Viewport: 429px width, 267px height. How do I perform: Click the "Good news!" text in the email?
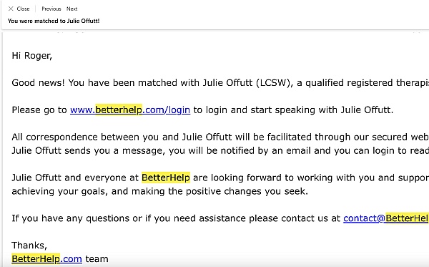tap(38, 83)
